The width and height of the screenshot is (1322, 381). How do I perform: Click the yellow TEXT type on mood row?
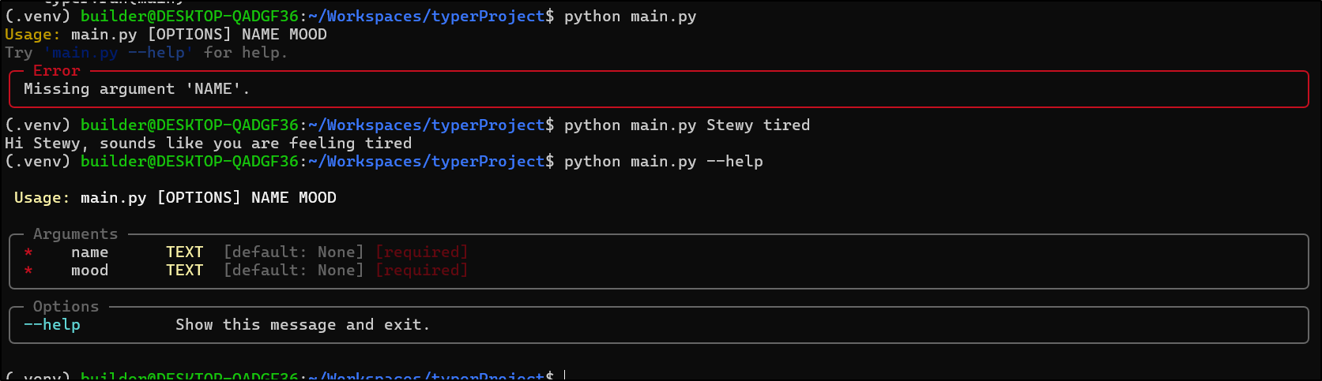point(185,271)
